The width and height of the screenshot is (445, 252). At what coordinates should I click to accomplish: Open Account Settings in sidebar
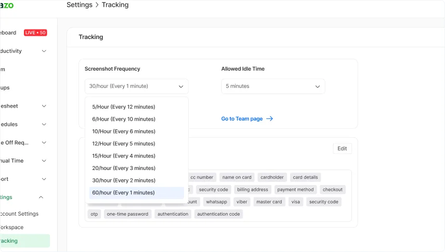tap(19, 214)
